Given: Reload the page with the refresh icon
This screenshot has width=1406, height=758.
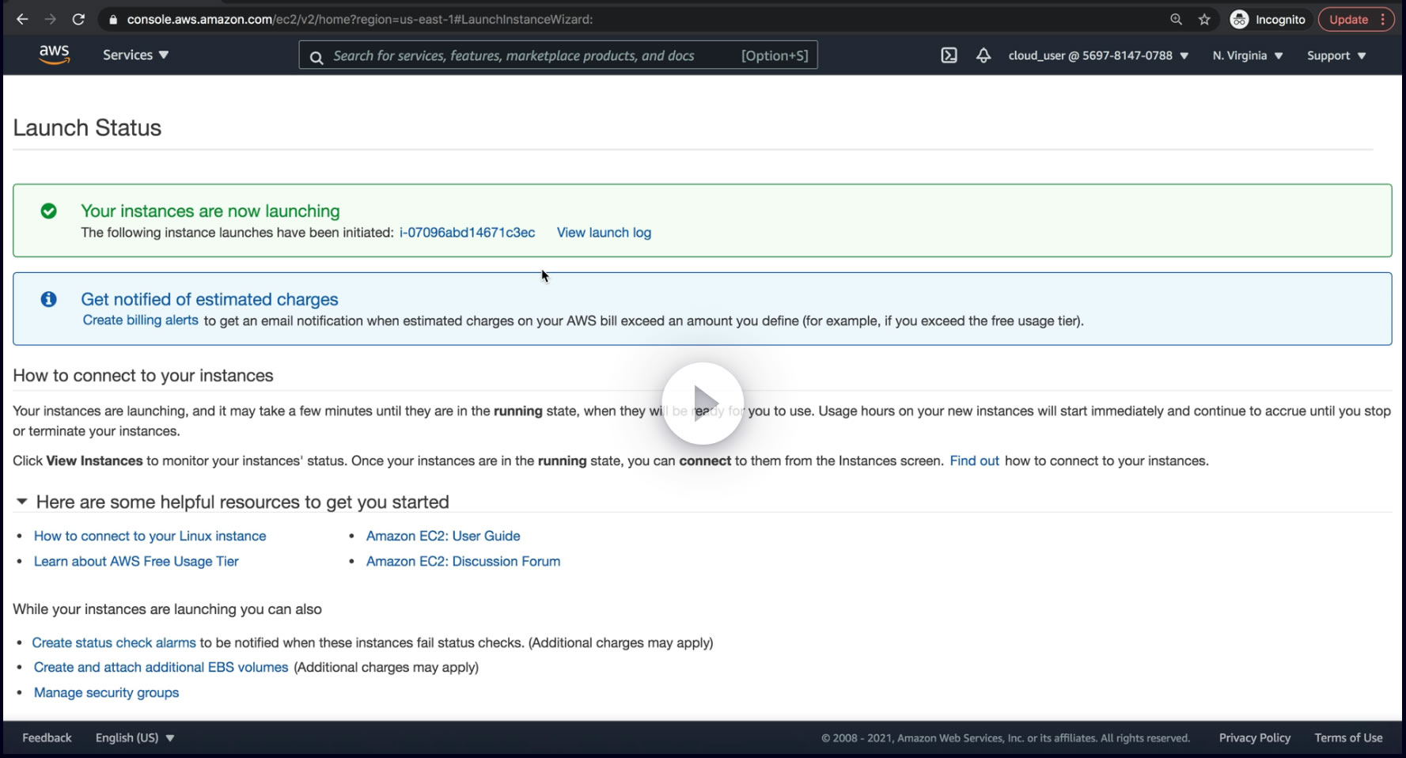Looking at the screenshot, I should click(x=78, y=19).
